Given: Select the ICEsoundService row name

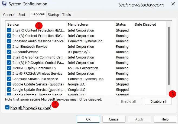Looking at the screenshot, I should point(25,52).
